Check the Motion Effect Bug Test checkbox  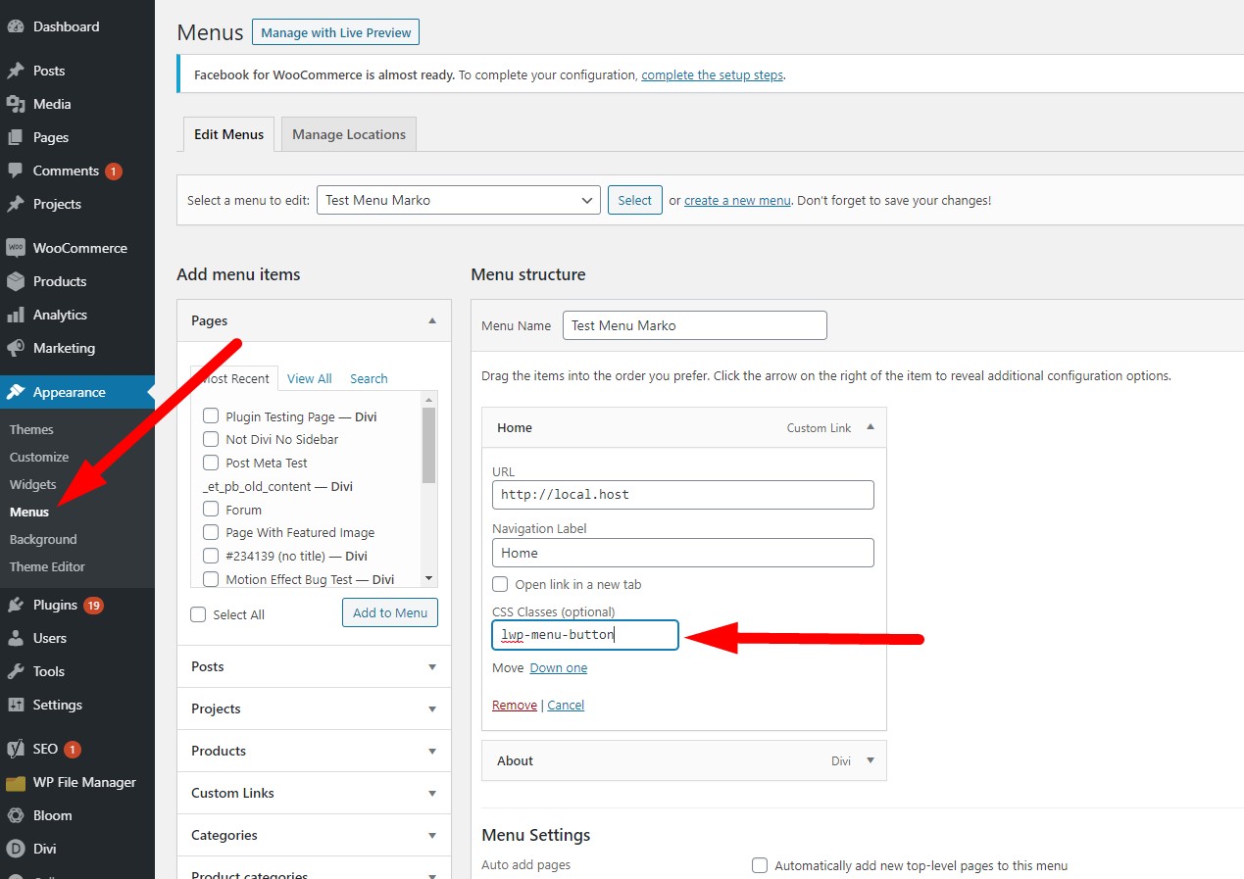211,579
